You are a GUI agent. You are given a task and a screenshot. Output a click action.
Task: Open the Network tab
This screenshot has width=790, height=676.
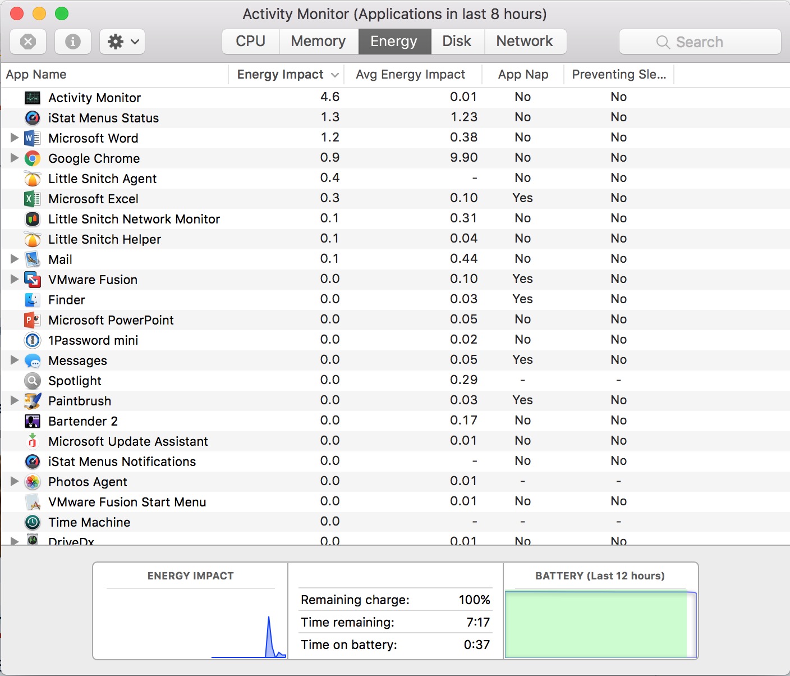point(525,42)
